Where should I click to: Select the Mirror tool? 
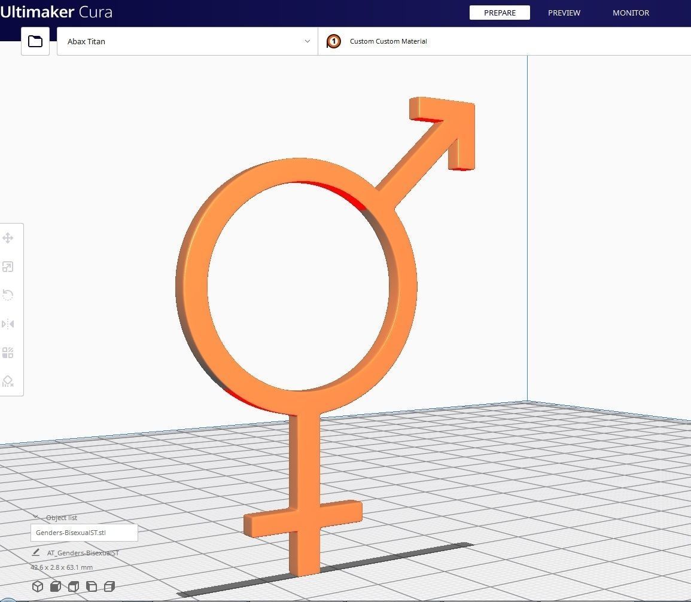8,324
